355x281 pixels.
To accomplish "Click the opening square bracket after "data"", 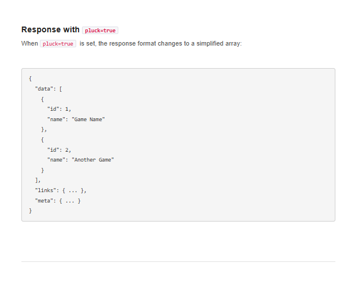I will 61,88.
